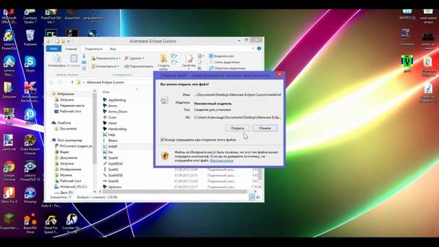
Task: Select Documents under OneDrive
Action: [69, 129]
